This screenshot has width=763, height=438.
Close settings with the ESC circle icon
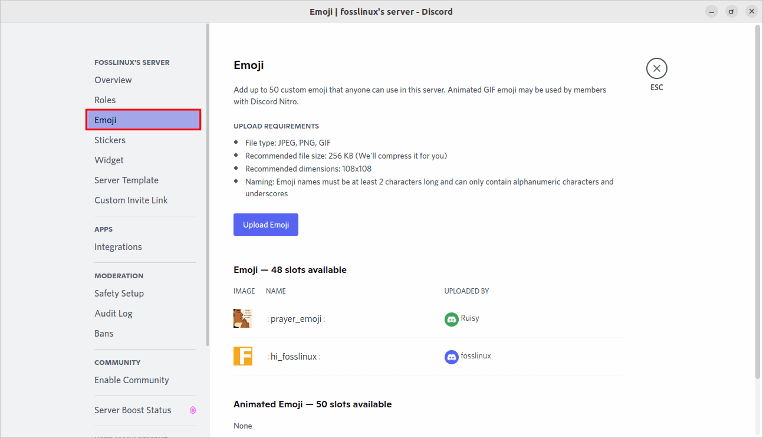pyautogui.click(x=656, y=69)
